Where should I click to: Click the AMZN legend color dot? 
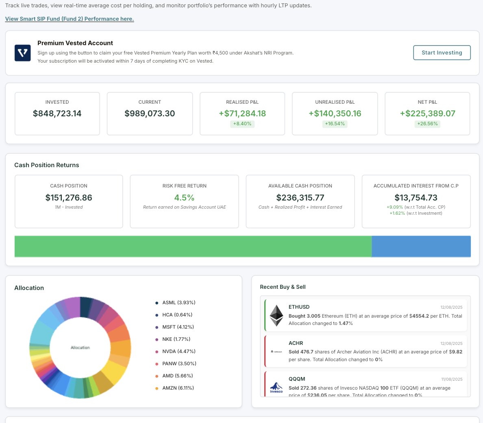coord(157,388)
